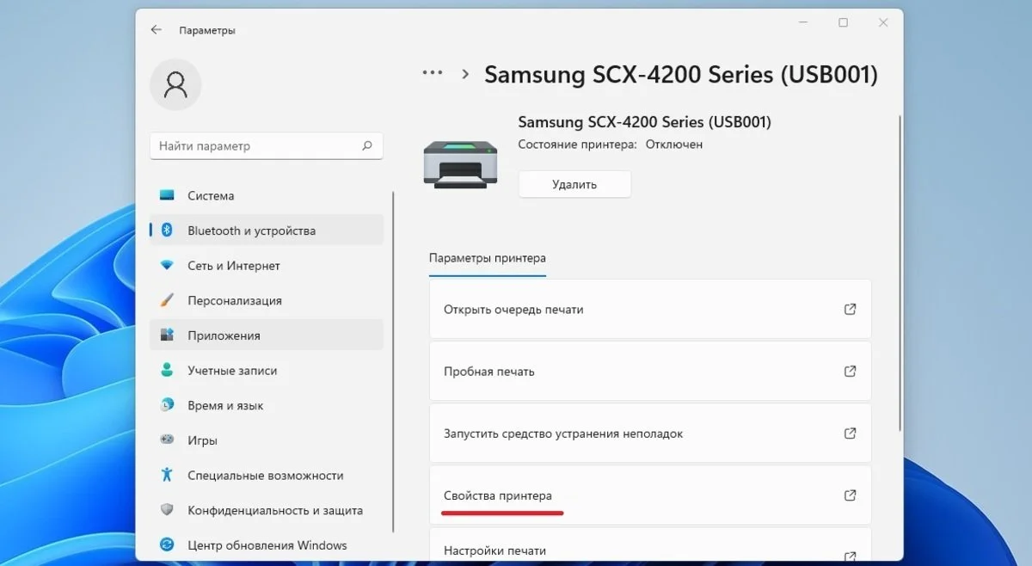Viewport: 1032px width, 566px height.
Task: Expand breadcrumb ellipsis menu
Action: pyautogui.click(x=433, y=73)
